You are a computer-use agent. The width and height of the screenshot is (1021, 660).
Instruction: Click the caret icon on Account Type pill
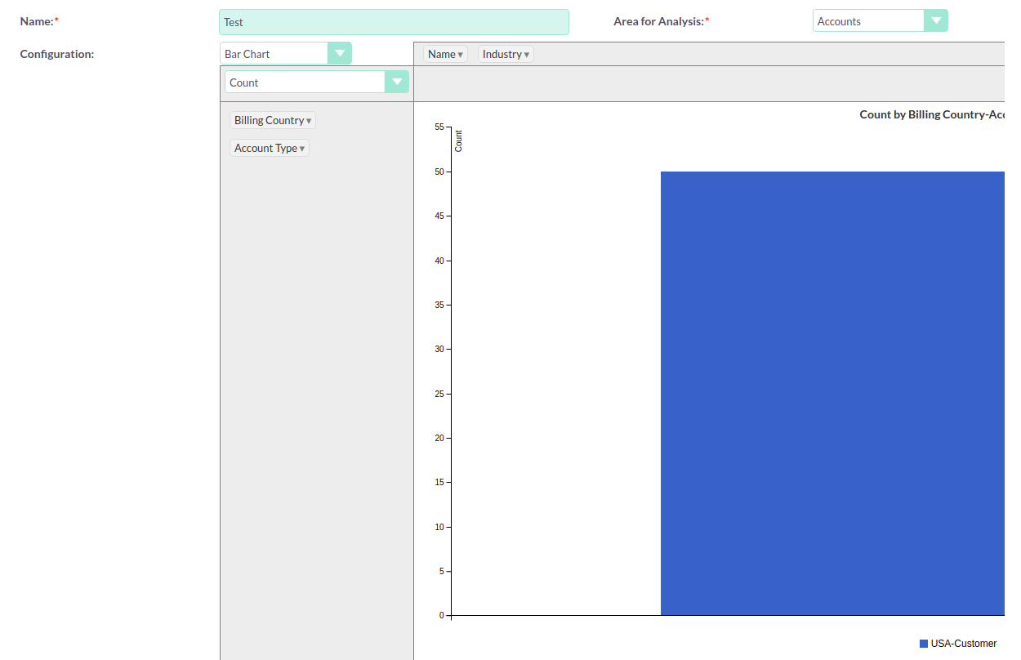tap(303, 148)
